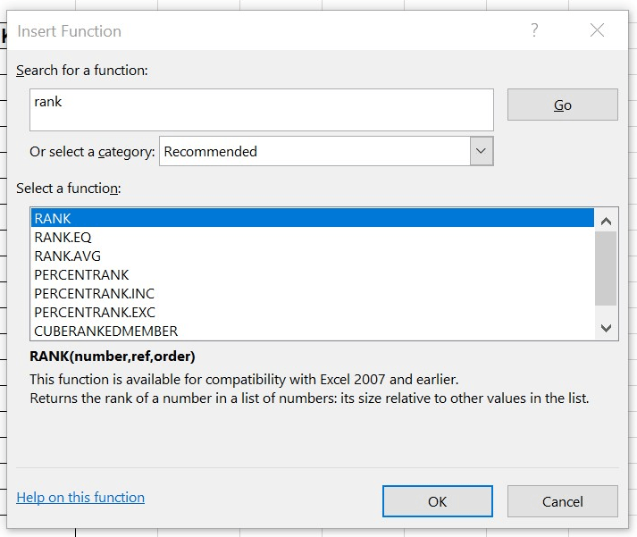Click scrollbar track below the thumb
This screenshot has height=537, width=637.
[606, 312]
